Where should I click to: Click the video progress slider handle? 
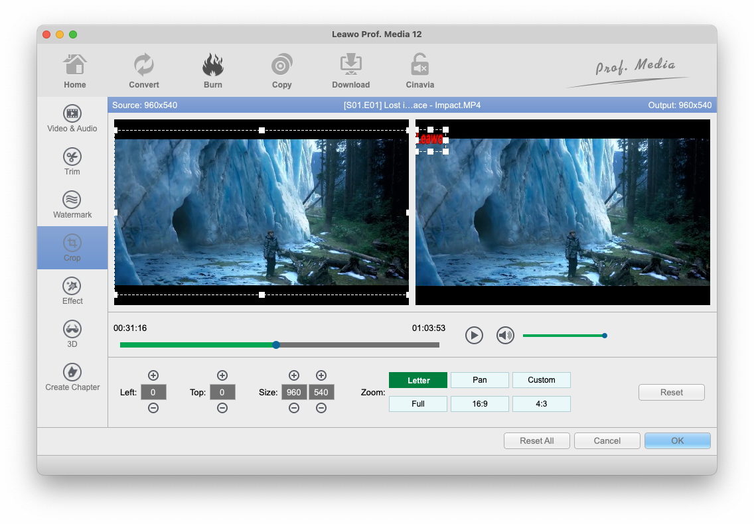[x=276, y=345]
